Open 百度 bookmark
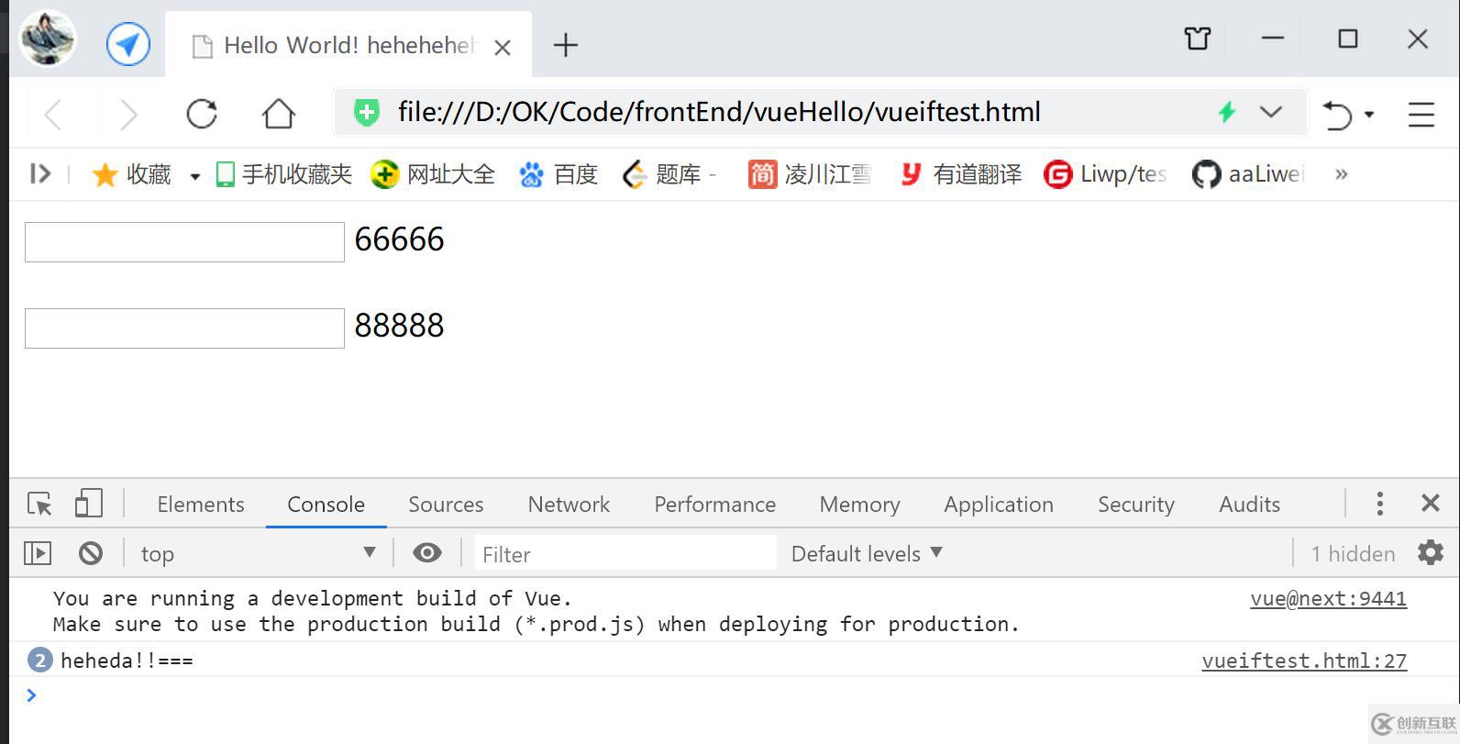This screenshot has height=744, width=1460. point(558,174)
